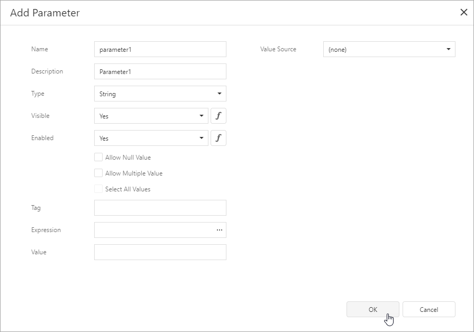
Task: Open the expression editor for Visible
Action: tap(218, 116)
